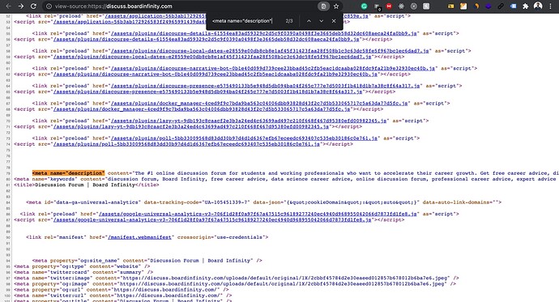Screen dimensions: 559x302
Task: Open the Grammarly extension
Action: tap(364, 6)
